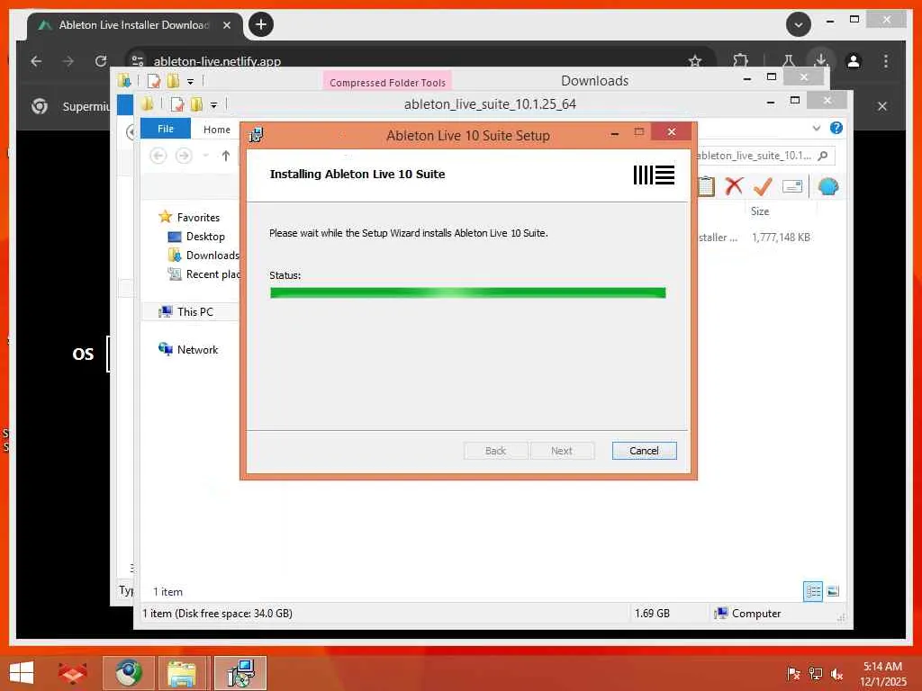This screenshot has height=691, width=922.
Task: Open Quick Access Toolbar dropdown in ableton_live_suite window
Action: coord(213,105)
